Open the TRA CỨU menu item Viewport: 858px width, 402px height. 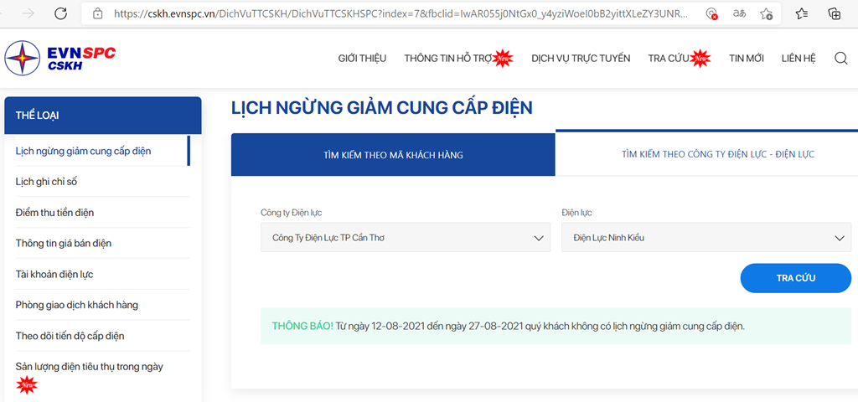[668, 58]
